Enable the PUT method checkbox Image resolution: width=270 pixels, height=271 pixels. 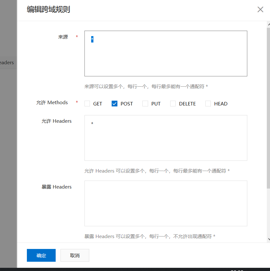tap(145, 104)
